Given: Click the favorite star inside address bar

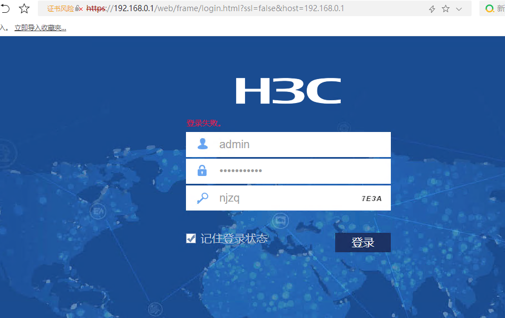Looking at the screenshot, I should 445,9.
